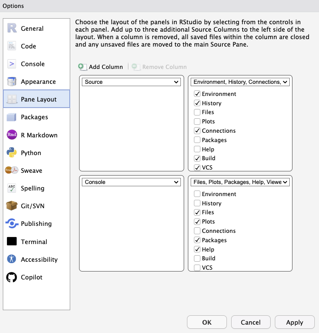
Task: Click the Add Column label
Action: click(106, 67)
